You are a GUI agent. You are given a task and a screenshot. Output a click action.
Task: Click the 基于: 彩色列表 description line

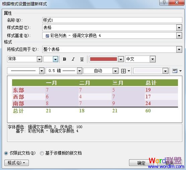pos(47,131)
